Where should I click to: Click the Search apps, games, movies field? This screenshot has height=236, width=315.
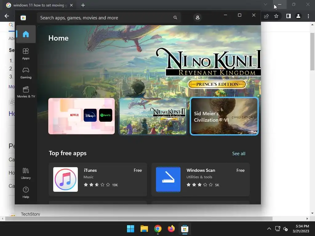pos(109,18)
